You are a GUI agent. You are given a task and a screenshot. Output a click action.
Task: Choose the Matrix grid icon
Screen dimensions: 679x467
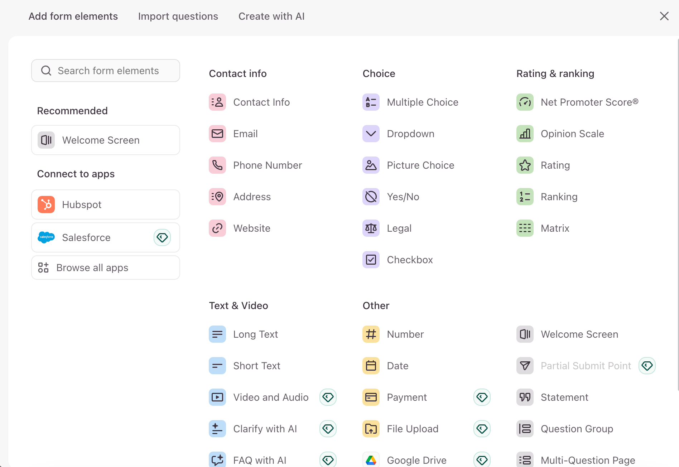(x=525, y=228)
